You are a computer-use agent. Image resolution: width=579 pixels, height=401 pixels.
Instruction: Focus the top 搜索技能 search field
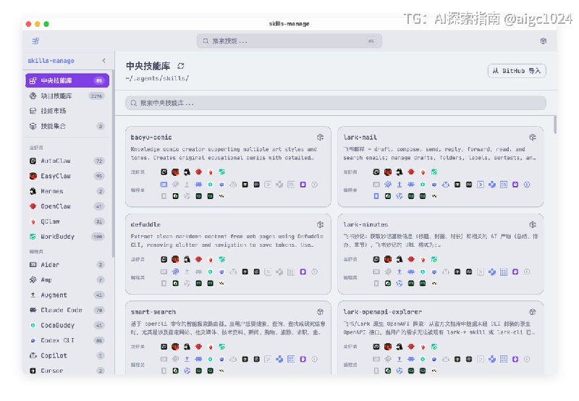click(x=289, y=41)
